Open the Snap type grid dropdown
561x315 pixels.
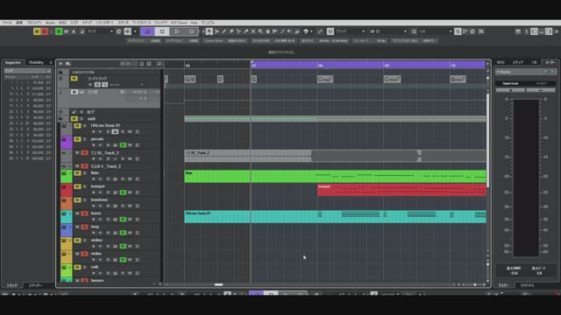click(351, 31)
